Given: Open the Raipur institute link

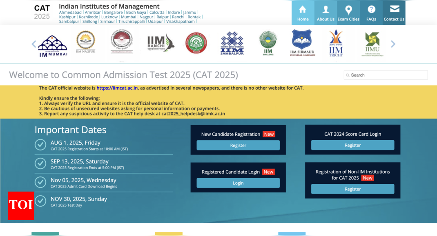Looking at the screenshot, I should click(163, 17).
